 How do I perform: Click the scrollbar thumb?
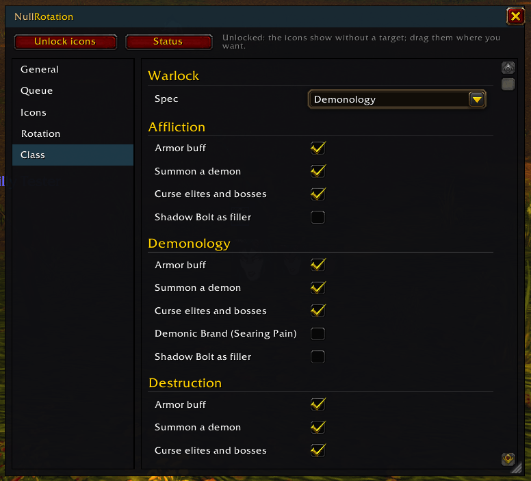pos(508,84)
